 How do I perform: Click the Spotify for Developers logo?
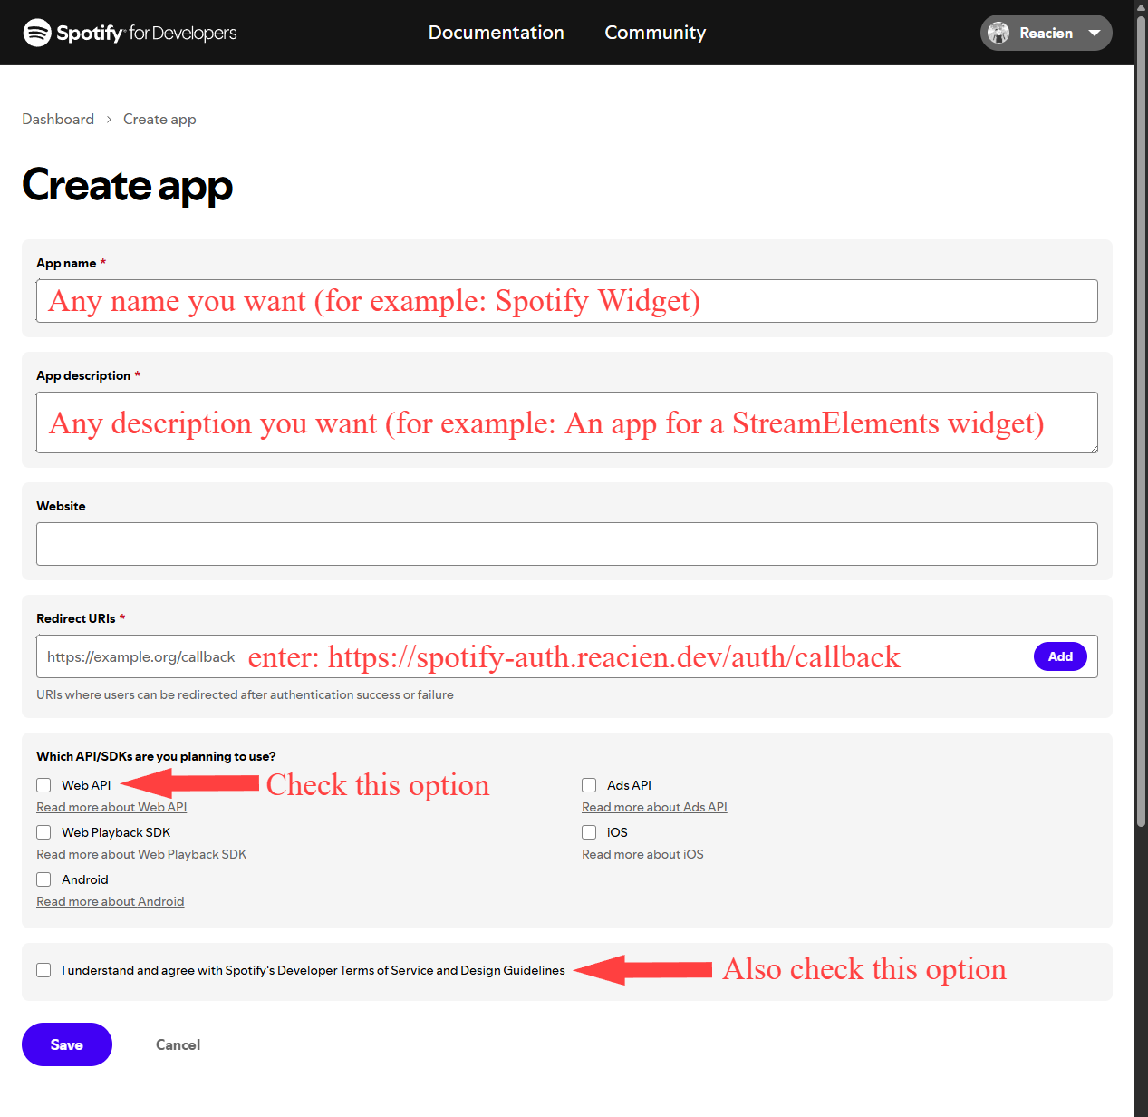[x=130, y=33]
